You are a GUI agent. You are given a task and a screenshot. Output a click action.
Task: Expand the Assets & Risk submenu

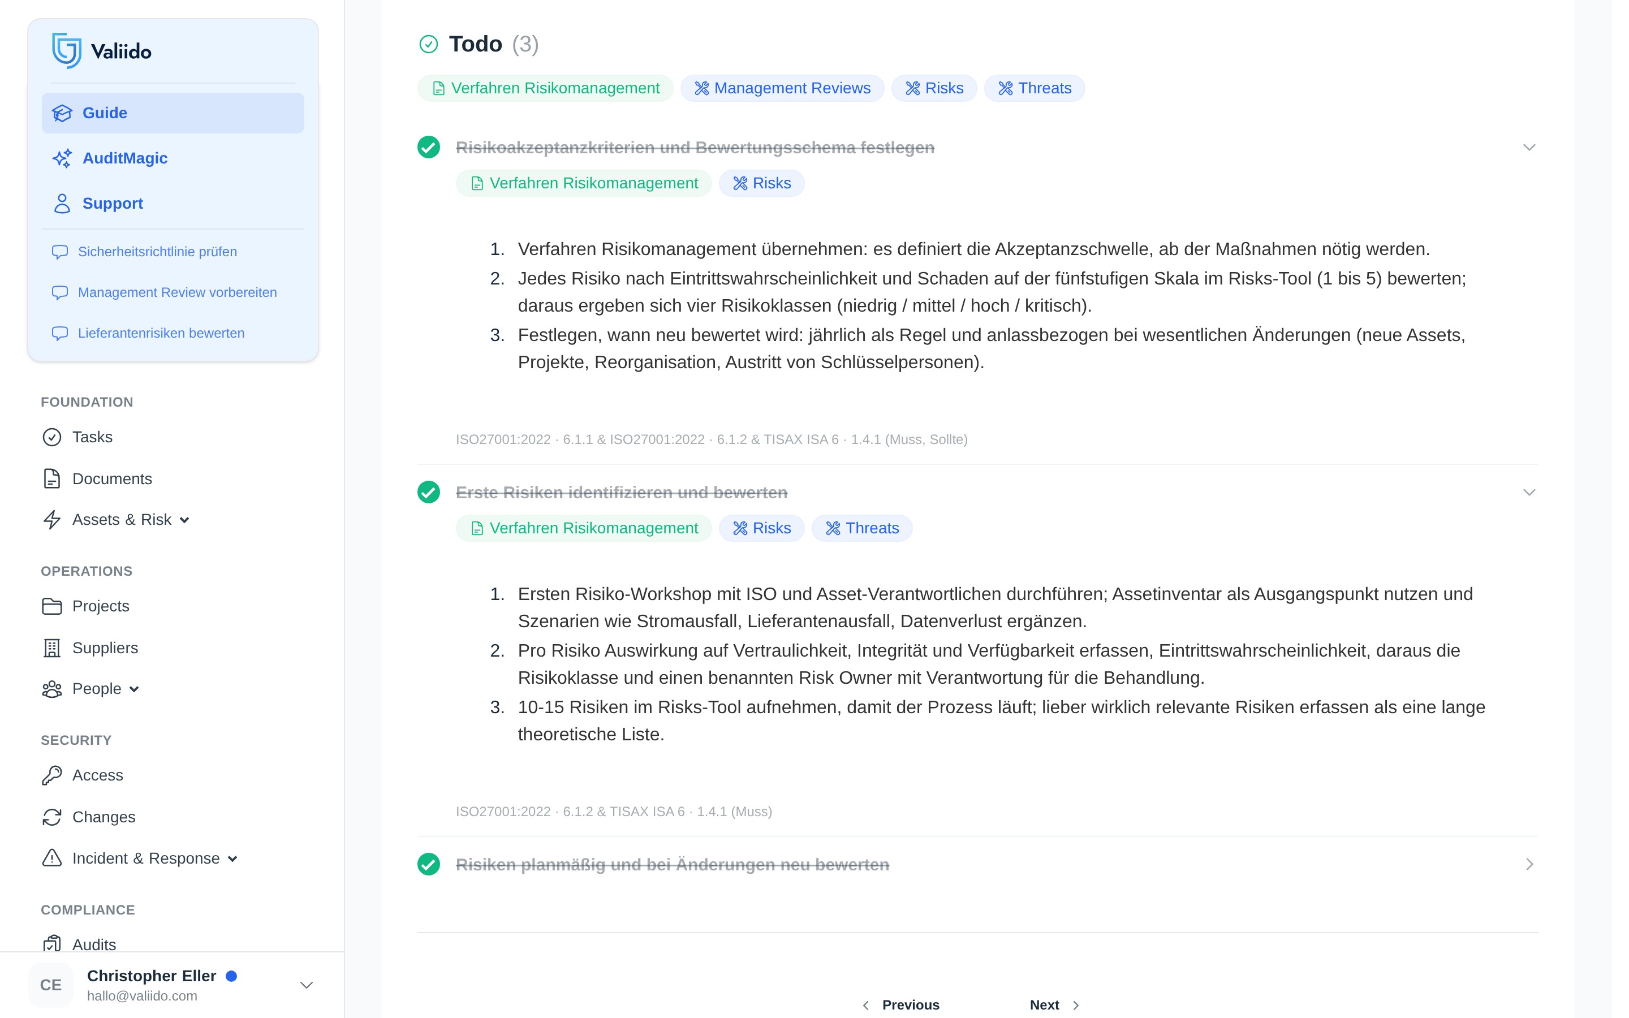[x=184, y=520]
